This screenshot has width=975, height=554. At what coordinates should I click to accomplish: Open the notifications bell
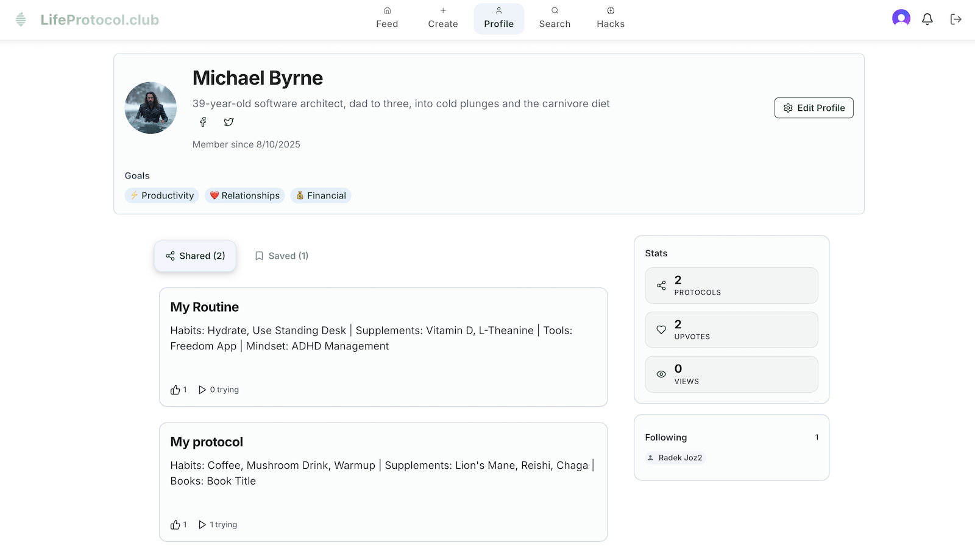tap(927, 19)
